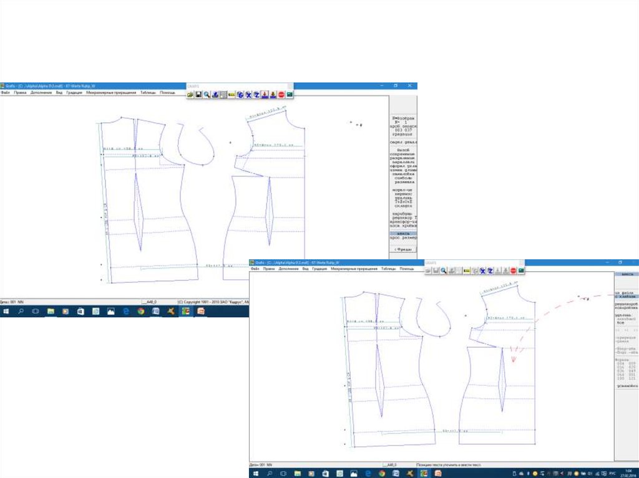The width and height of the screenshot is (639, 478).
Task: Open Таблицы menu in the upper window
Action: [148, 93]
